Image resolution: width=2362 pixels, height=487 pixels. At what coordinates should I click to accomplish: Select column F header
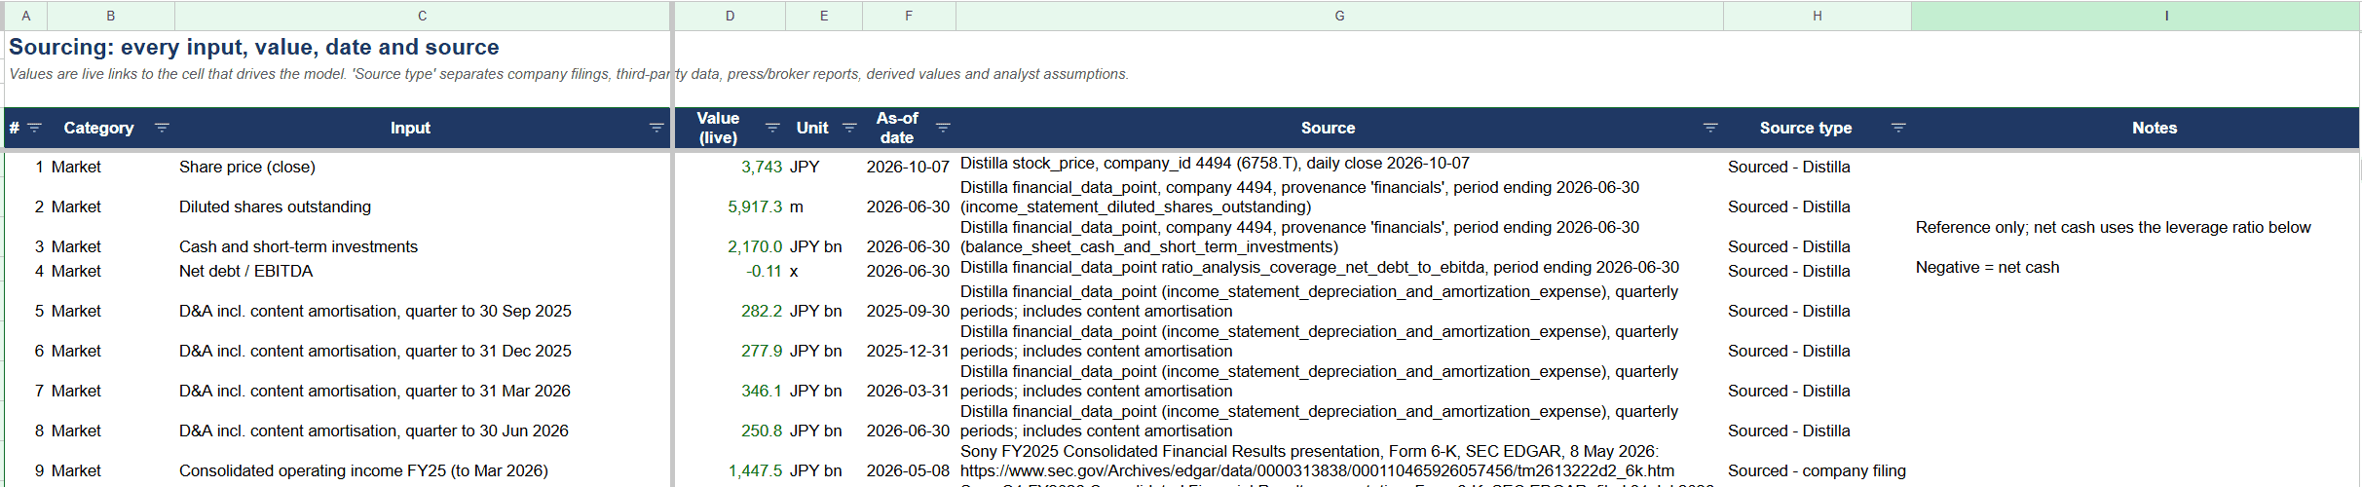point(909,16)
